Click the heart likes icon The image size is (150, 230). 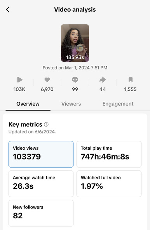click(x=47, y=80)
